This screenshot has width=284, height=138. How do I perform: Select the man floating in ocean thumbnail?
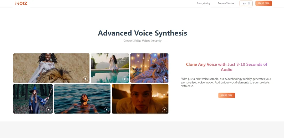point(82,99)
